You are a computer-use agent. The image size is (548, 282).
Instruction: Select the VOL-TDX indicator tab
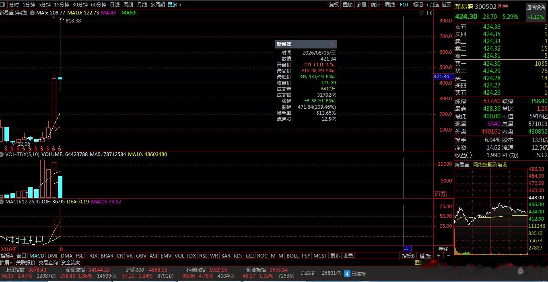pos(185,256)
